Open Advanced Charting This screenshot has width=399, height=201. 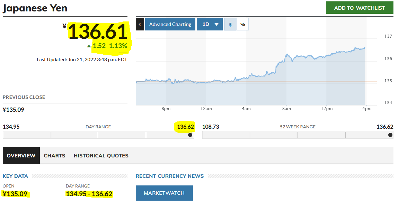point(170,24)
